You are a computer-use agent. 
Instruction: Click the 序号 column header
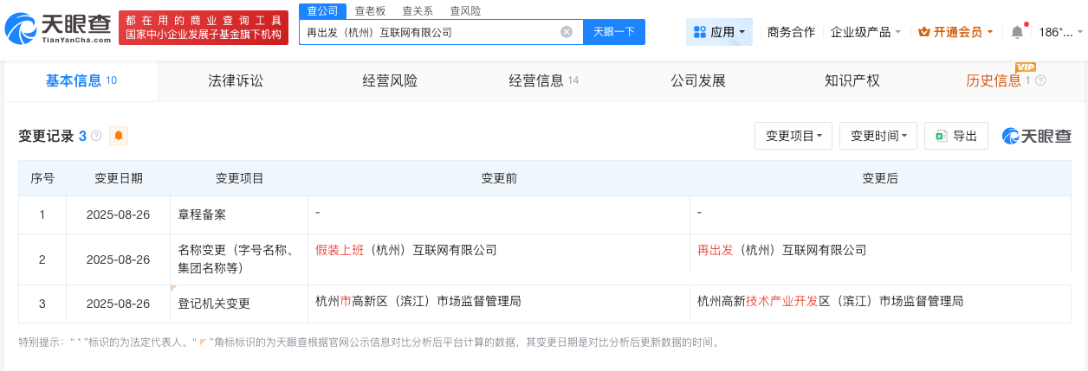(x=42, y=178)
